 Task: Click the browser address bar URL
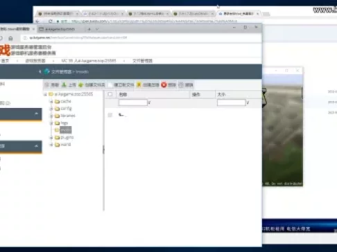(78, 37)
